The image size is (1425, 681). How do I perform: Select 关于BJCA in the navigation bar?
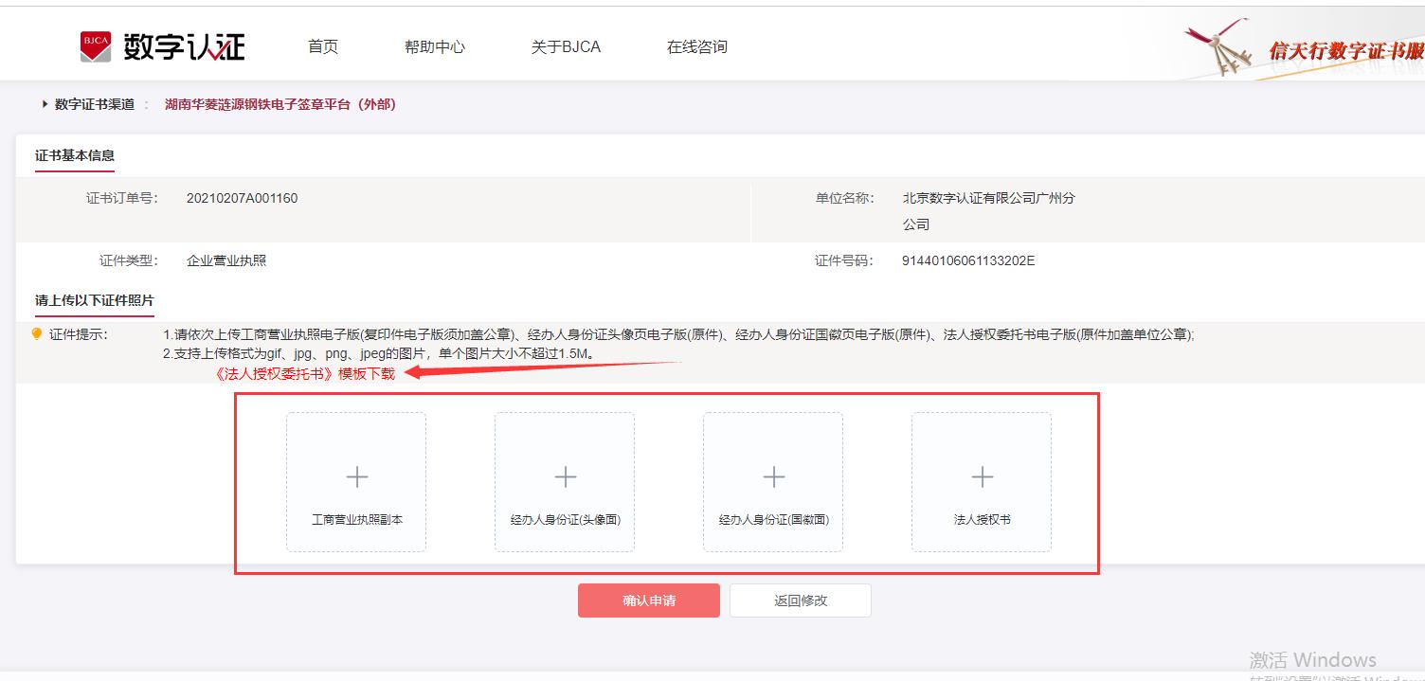point(567,45)
